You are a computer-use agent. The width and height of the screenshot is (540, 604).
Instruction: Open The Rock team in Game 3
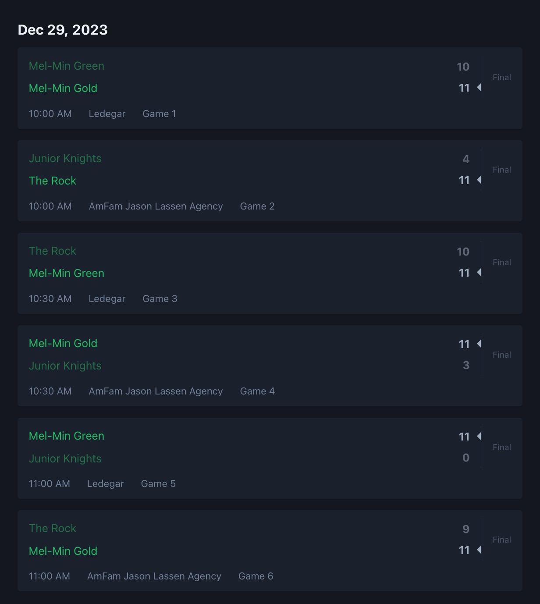(x=53, y=251)
